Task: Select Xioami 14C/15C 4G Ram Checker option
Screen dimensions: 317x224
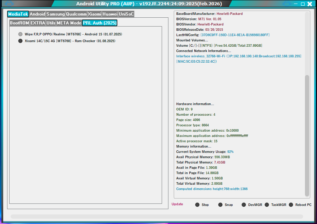Action: click(x=20, y=41)
